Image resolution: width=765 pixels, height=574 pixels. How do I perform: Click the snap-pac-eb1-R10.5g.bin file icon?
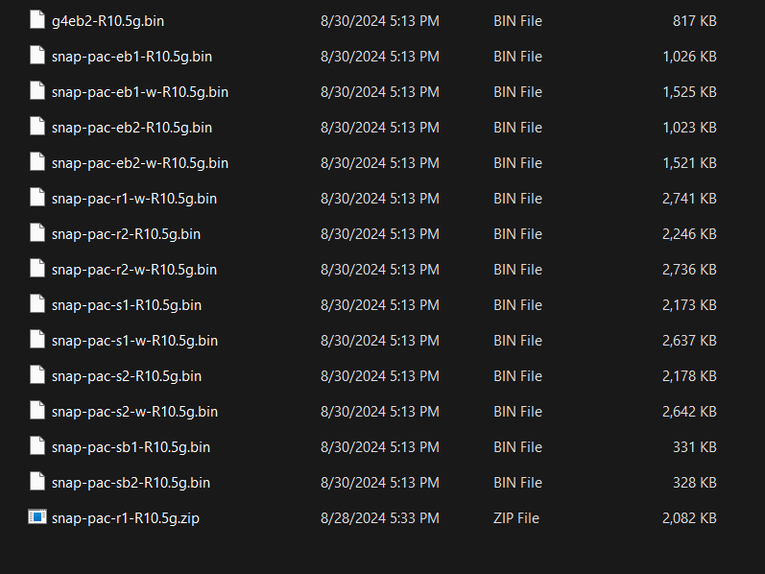[37, 55]
